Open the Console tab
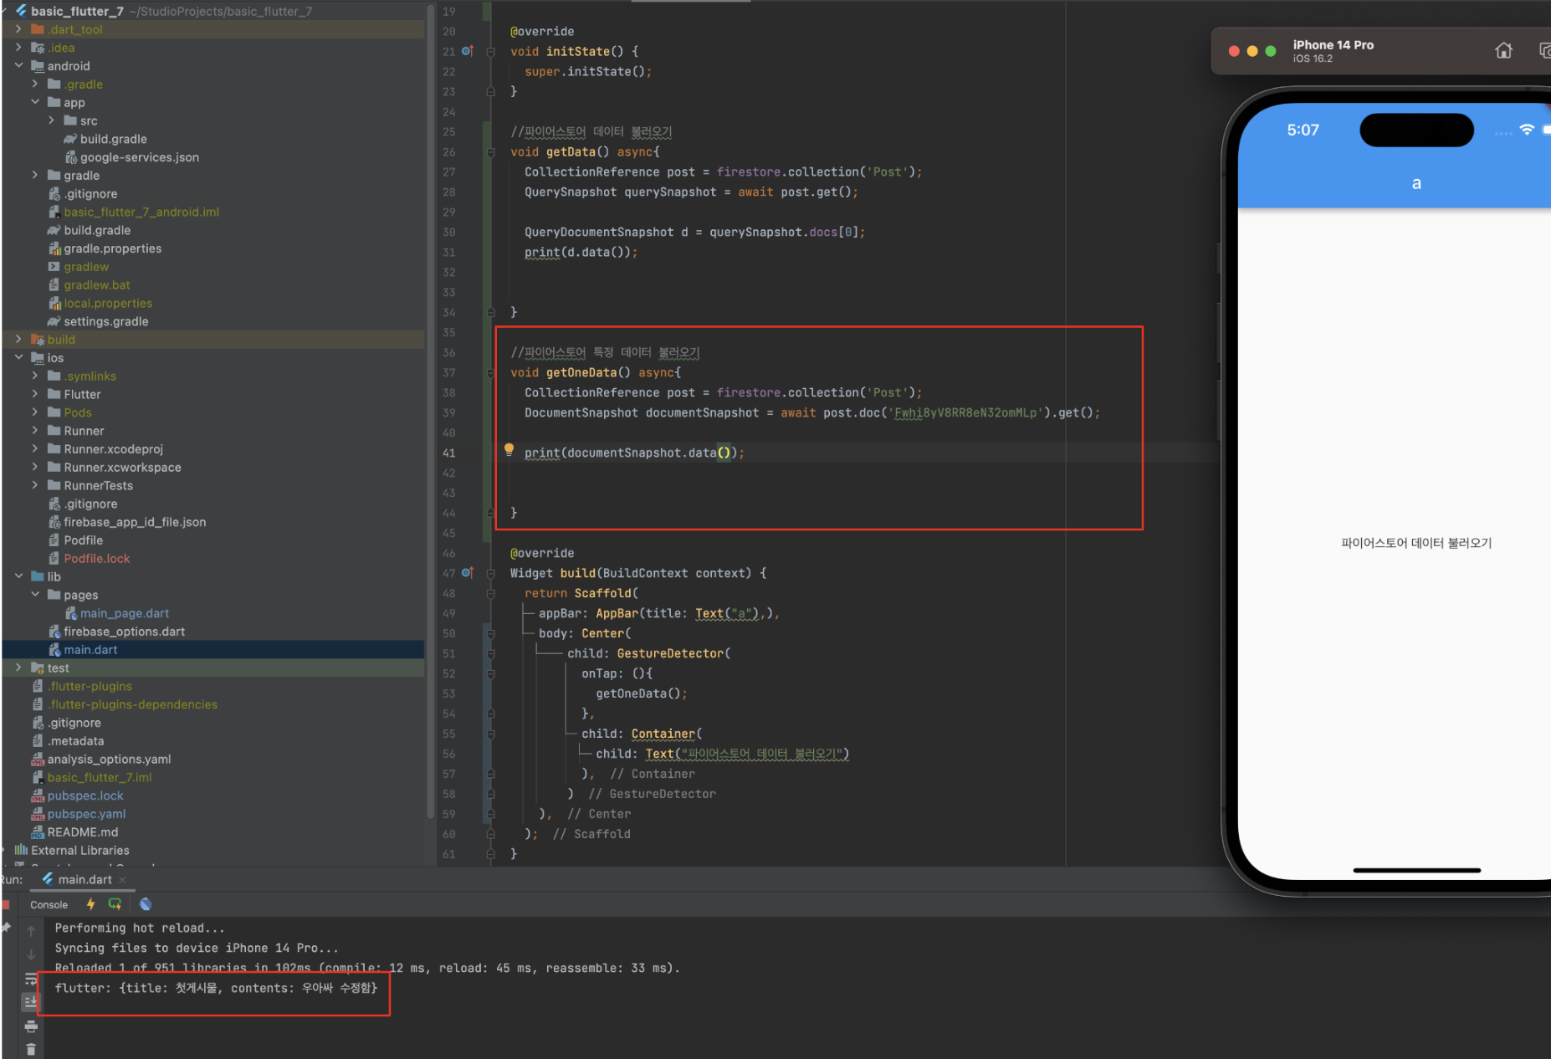The width and height of the screenshot is (1551, 1059). point(49,905)
